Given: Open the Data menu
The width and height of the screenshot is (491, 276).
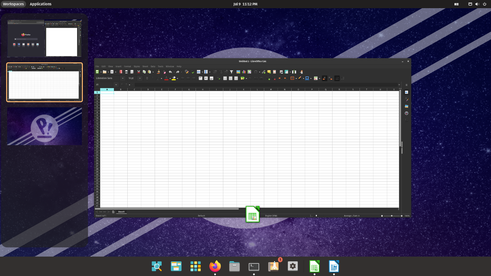Looking at the screenshot, I should coord(153,66).
